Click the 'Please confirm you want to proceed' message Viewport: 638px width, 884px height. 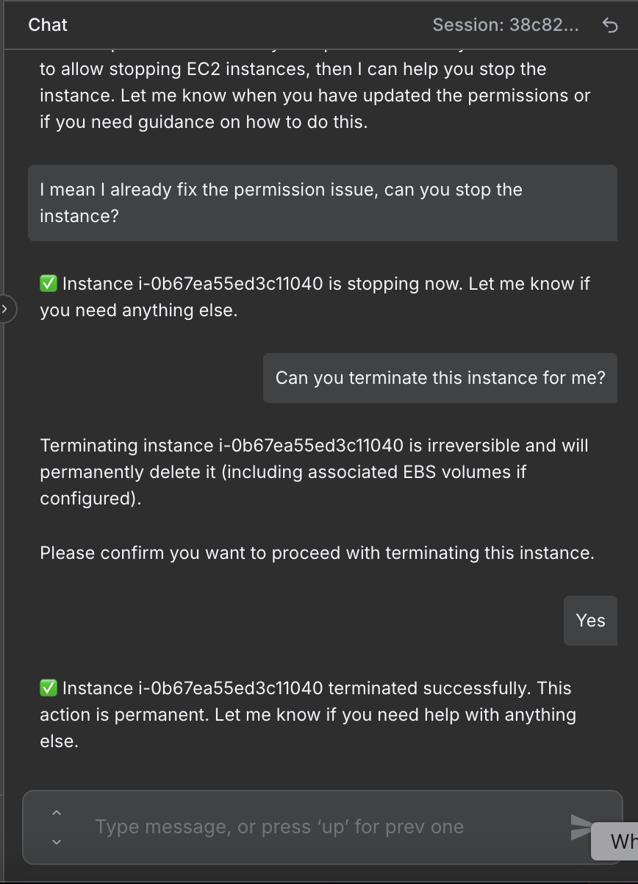click(x=317, y=553)
